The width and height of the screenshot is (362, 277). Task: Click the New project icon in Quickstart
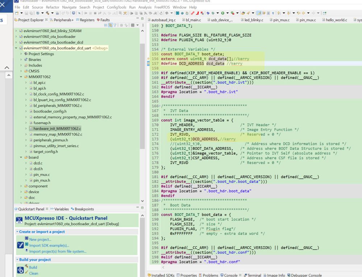26,238
